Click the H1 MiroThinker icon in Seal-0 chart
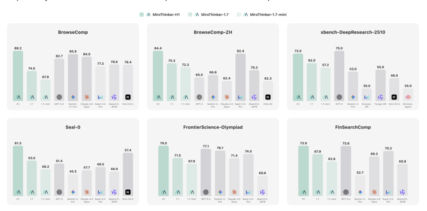This screenshot has height=211, width=427. tap(18, 192)
